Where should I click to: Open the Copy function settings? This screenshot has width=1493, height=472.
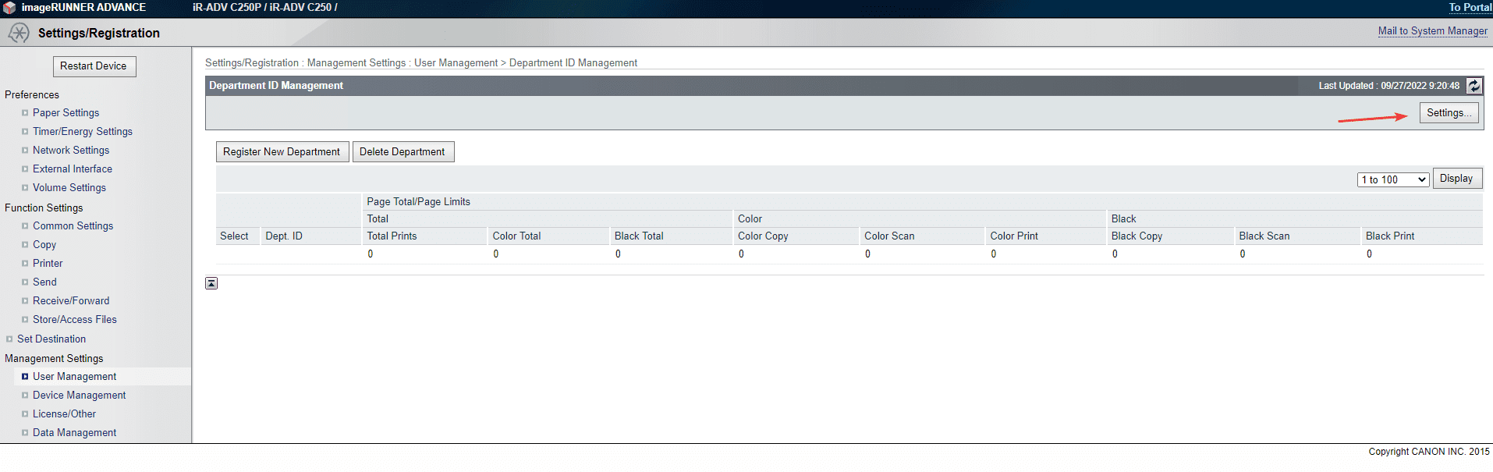click(x=44, y=245)
